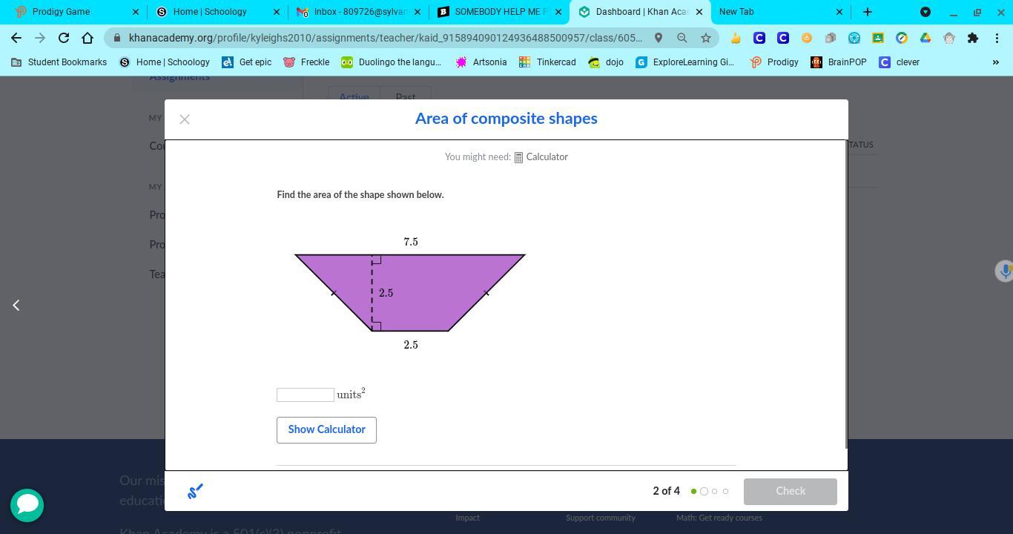Close the Dashboard Khan Academy tab

tap(699, 12)
